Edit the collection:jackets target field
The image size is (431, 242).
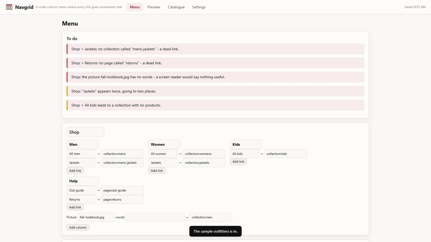click(x=204, y=163)
